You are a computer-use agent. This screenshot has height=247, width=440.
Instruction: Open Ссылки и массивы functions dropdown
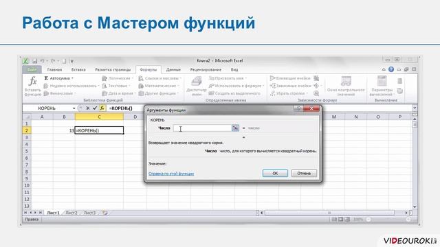(159, 78)
